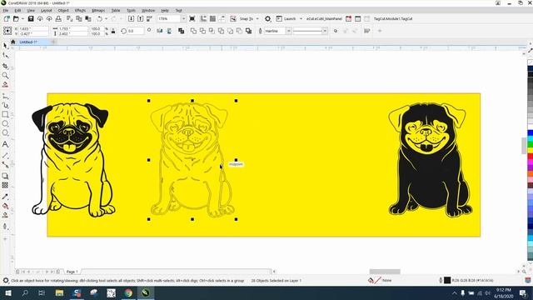Viewport: 533px width, 300px height.
Task: Open the File menu
Action: point(6,11)
